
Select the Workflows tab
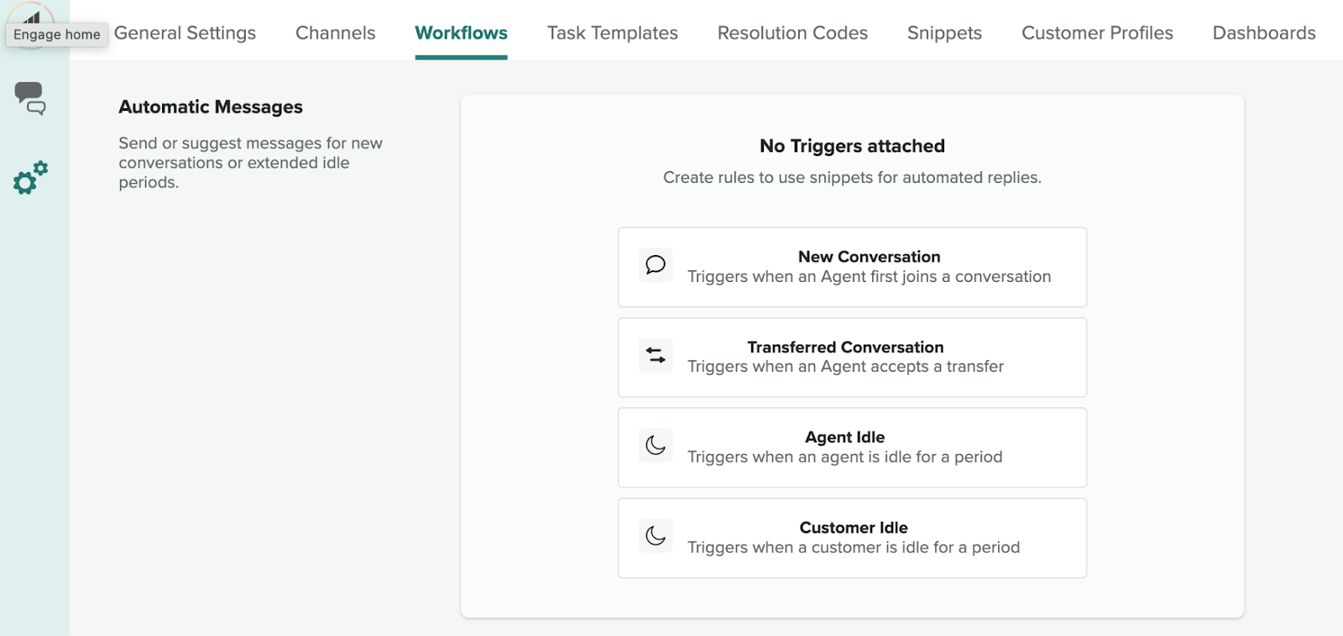coord(461,33)
